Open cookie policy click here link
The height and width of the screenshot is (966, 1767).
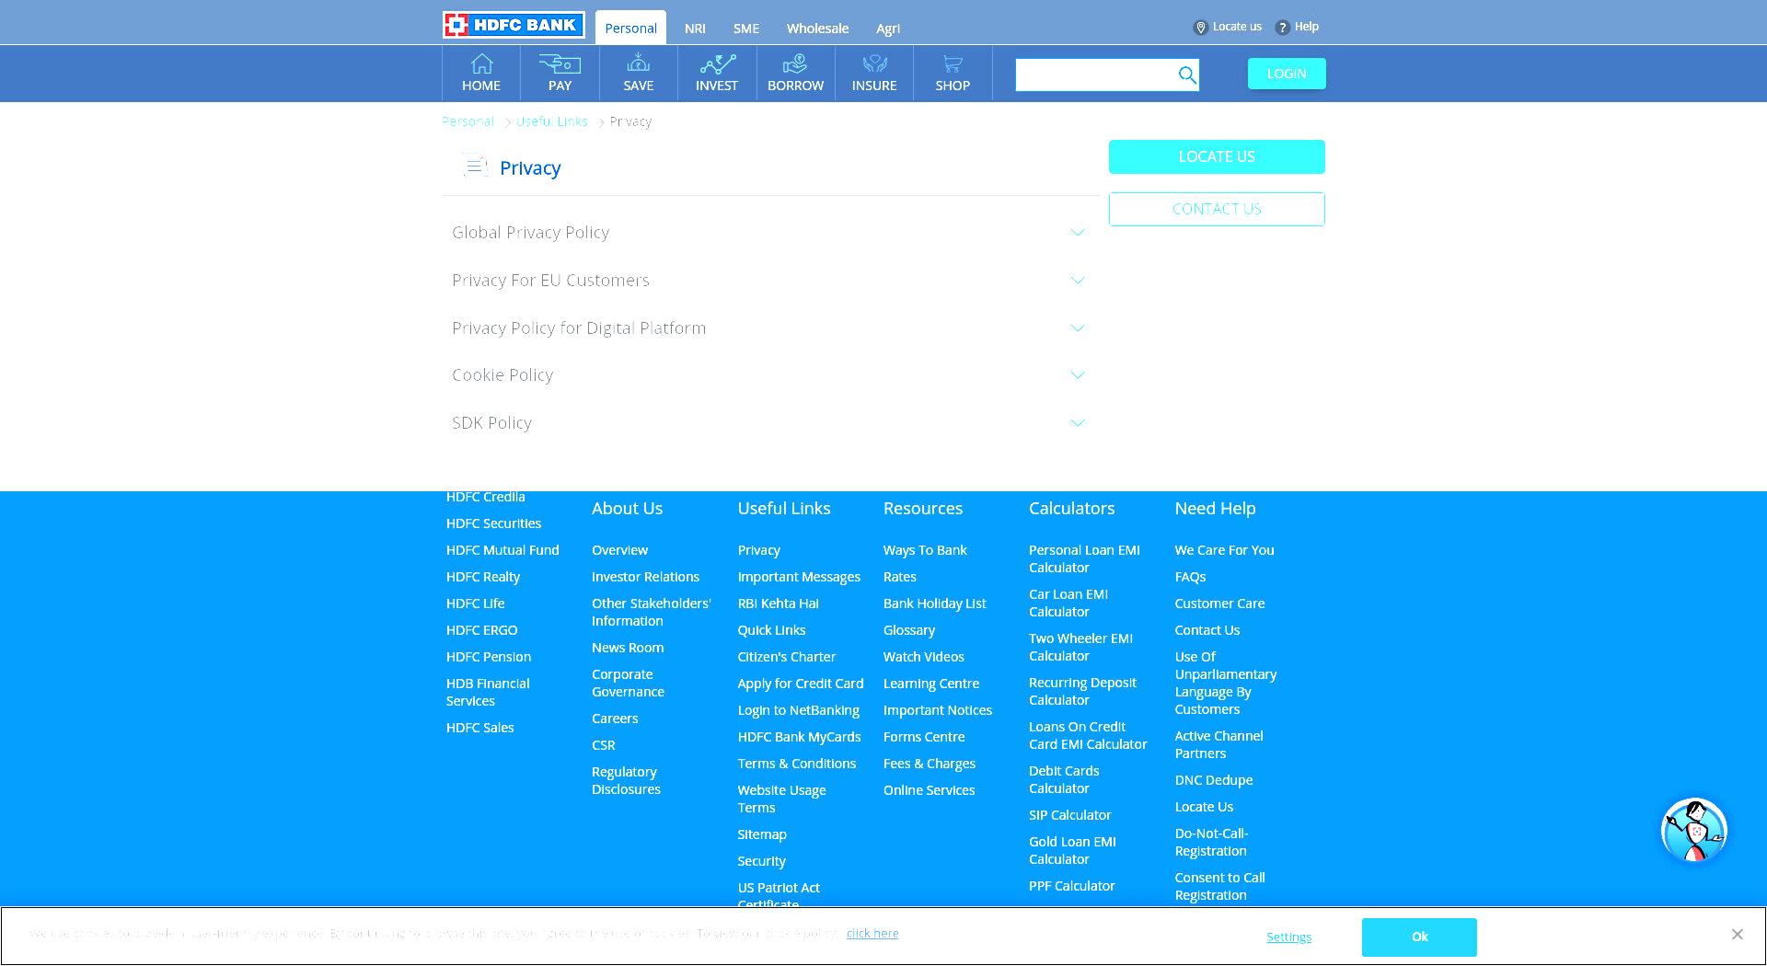[872, 933]
